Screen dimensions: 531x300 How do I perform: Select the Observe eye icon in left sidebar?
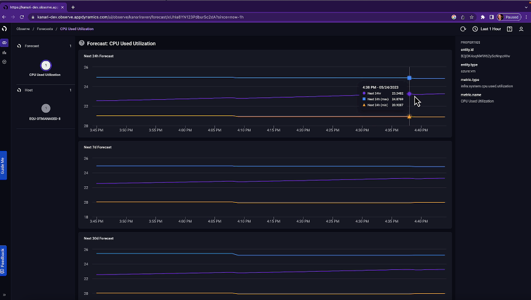pyautogui.click(x=5, y=43)
